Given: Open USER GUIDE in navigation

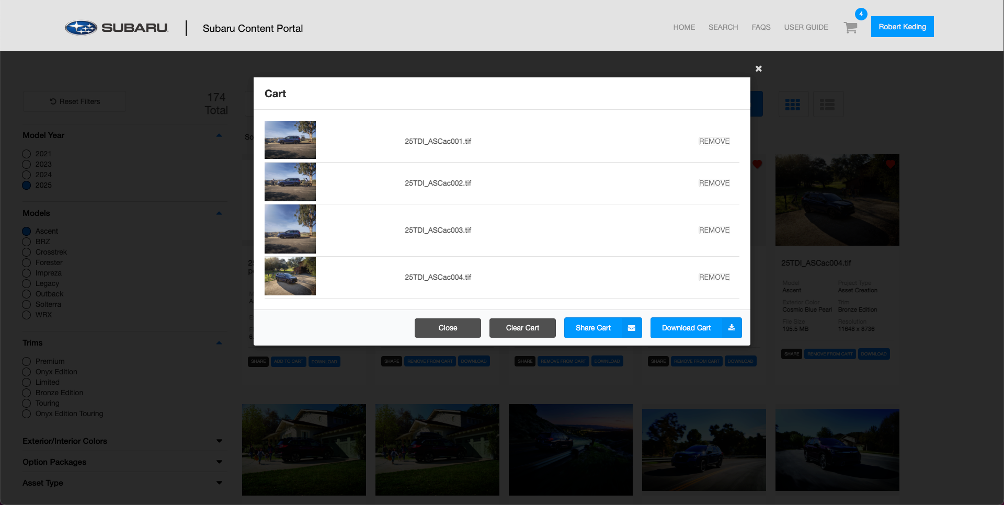Looking at the screenshot, I should 806,27.
